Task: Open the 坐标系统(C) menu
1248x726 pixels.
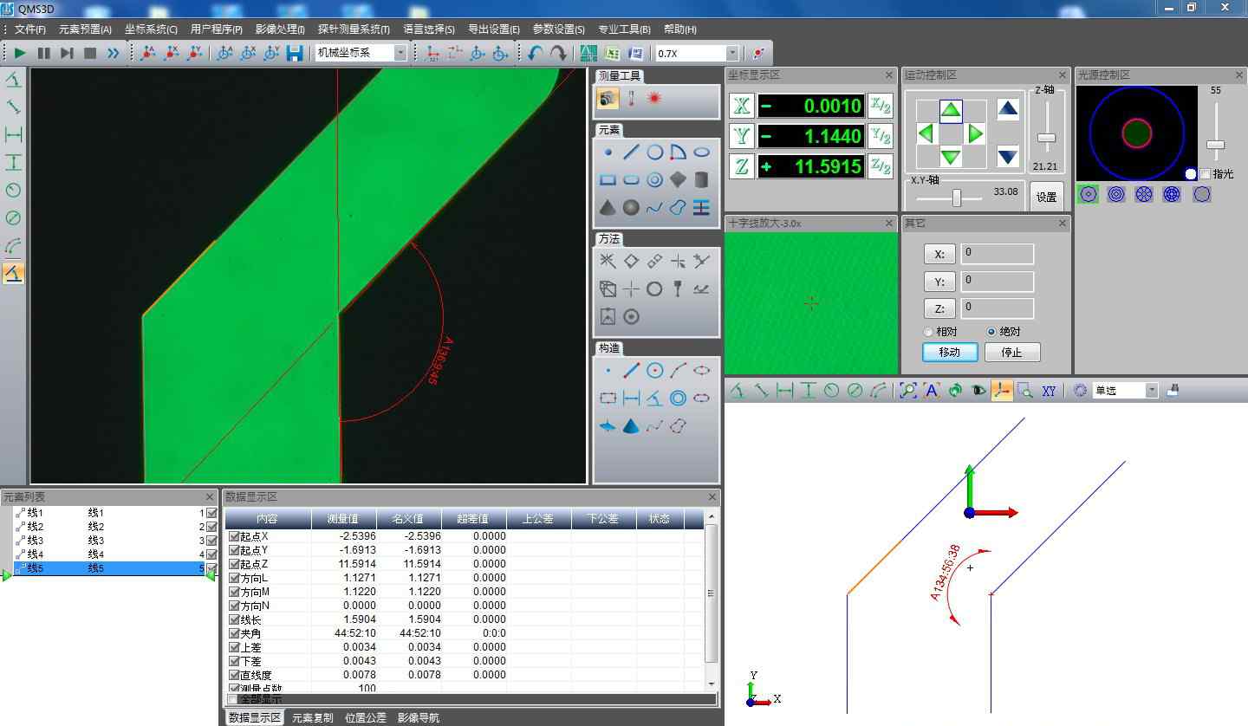Action: tap(151, 29)
